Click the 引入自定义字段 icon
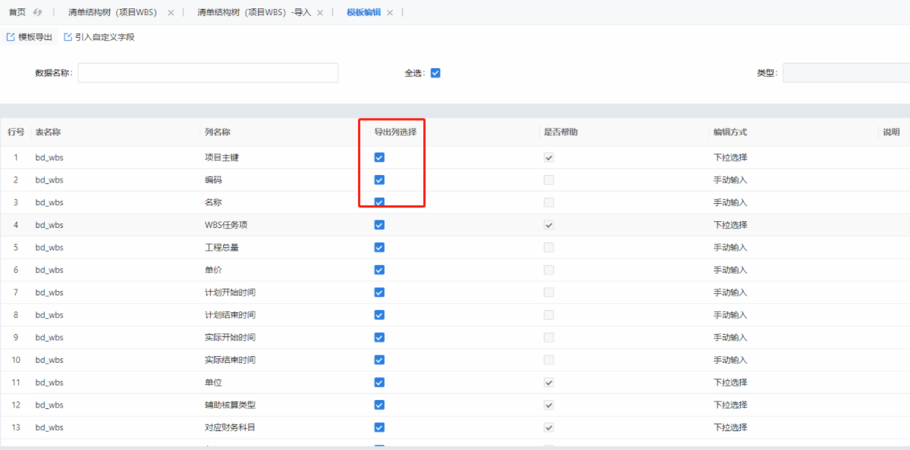Screen dimensions: 910x450 (x=68, y=36)
